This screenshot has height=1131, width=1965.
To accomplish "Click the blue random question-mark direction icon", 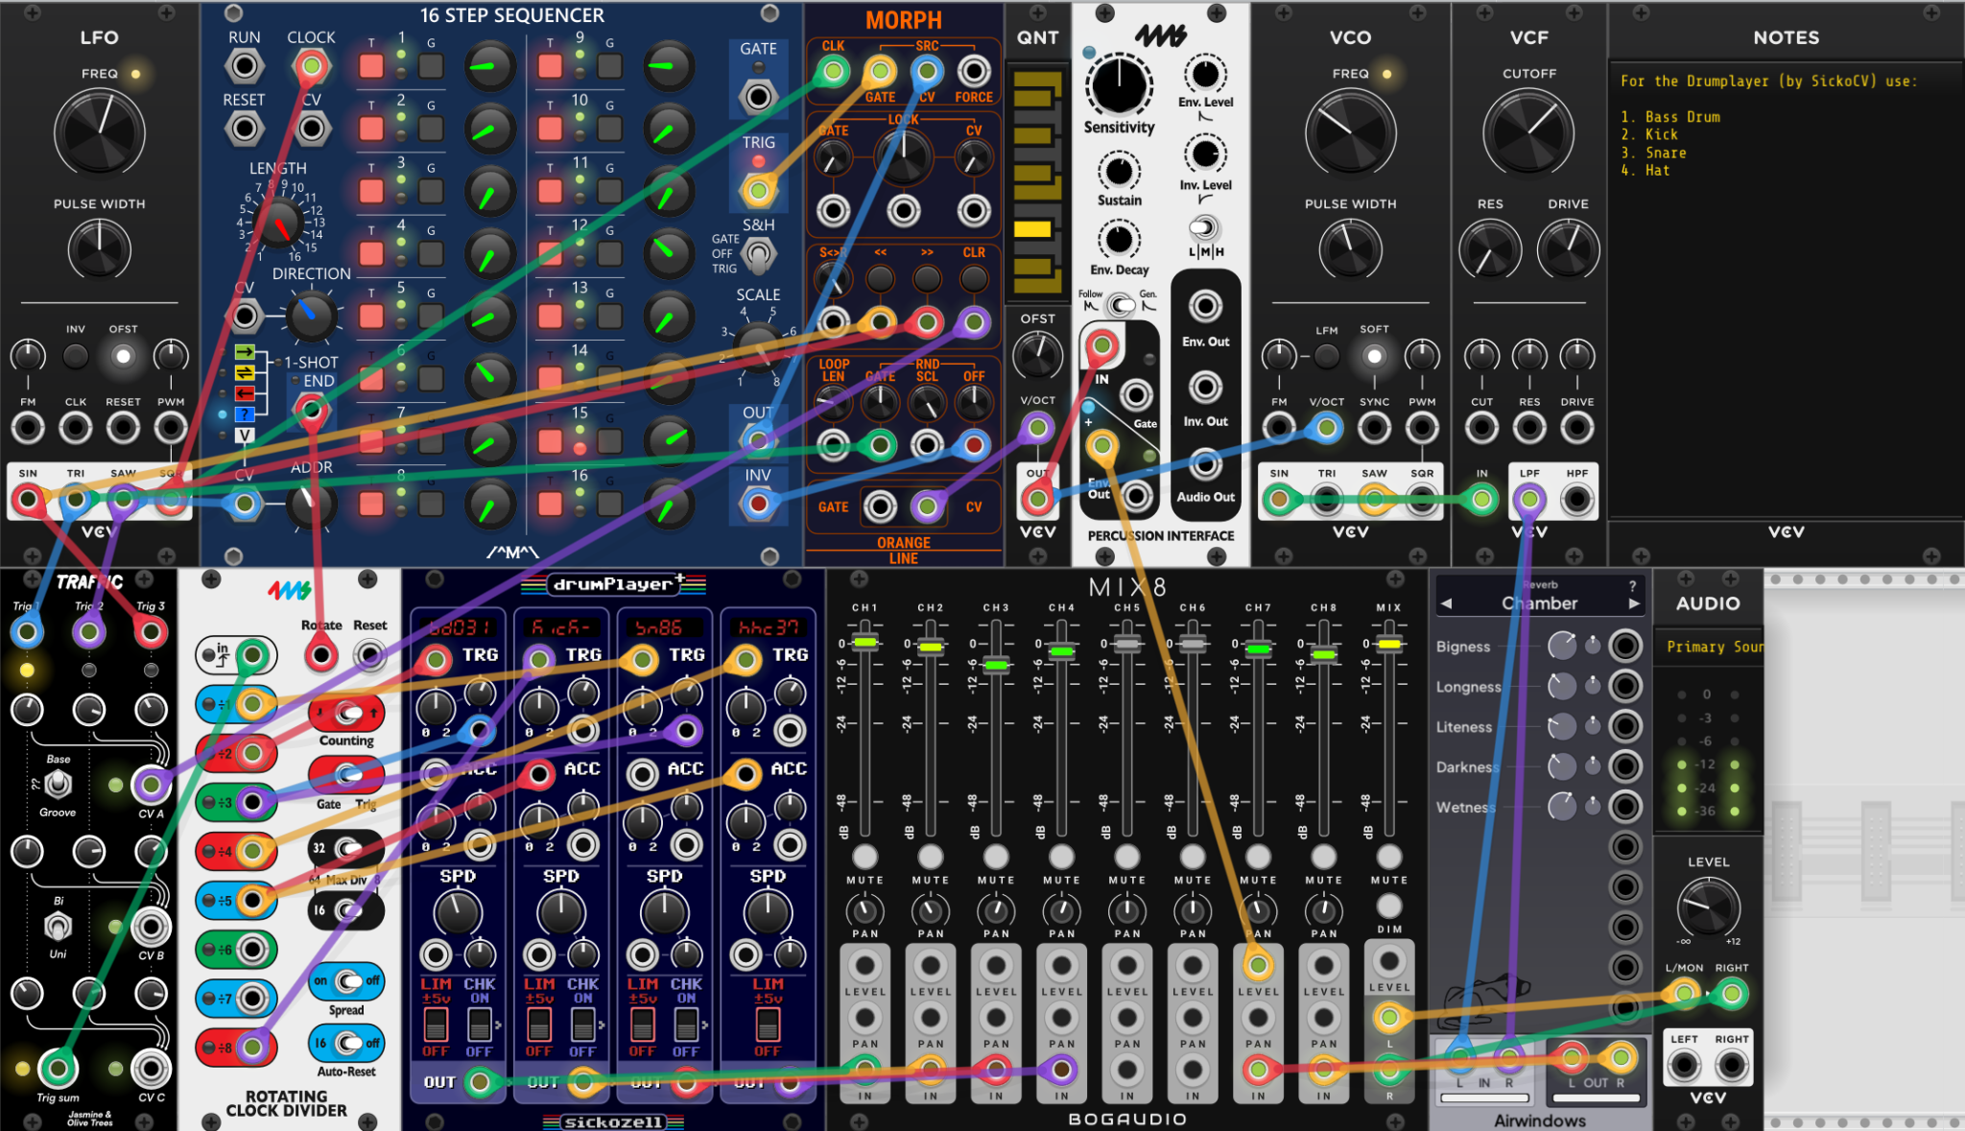I will coord(245,414).
